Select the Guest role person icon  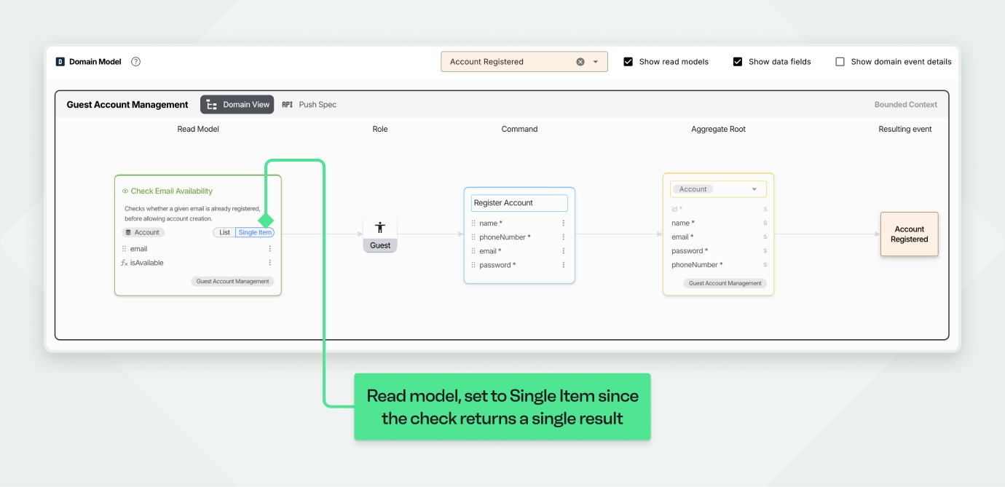tap(380, 228)
